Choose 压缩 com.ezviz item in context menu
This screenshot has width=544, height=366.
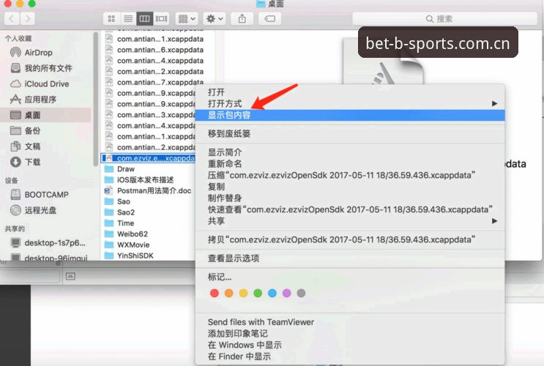[350, 175]
